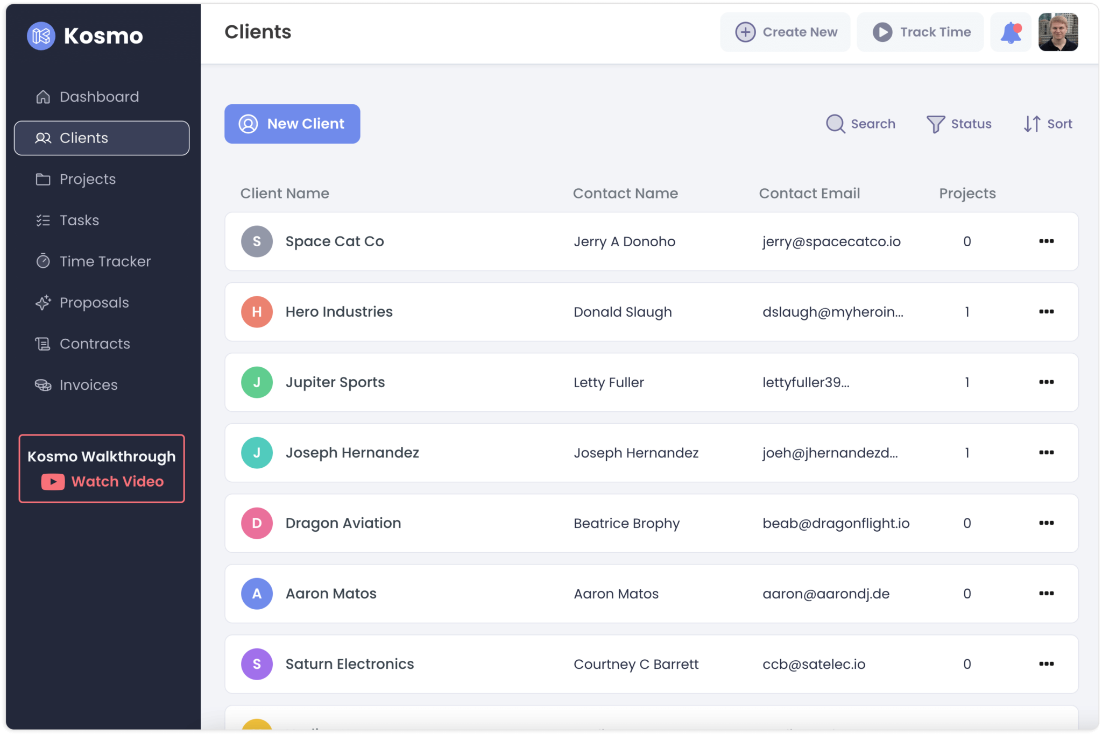This screenshot has height=735, width=1102.
Task: Open the Dashboard sidebar icon
Action: [x=43, y=96]
